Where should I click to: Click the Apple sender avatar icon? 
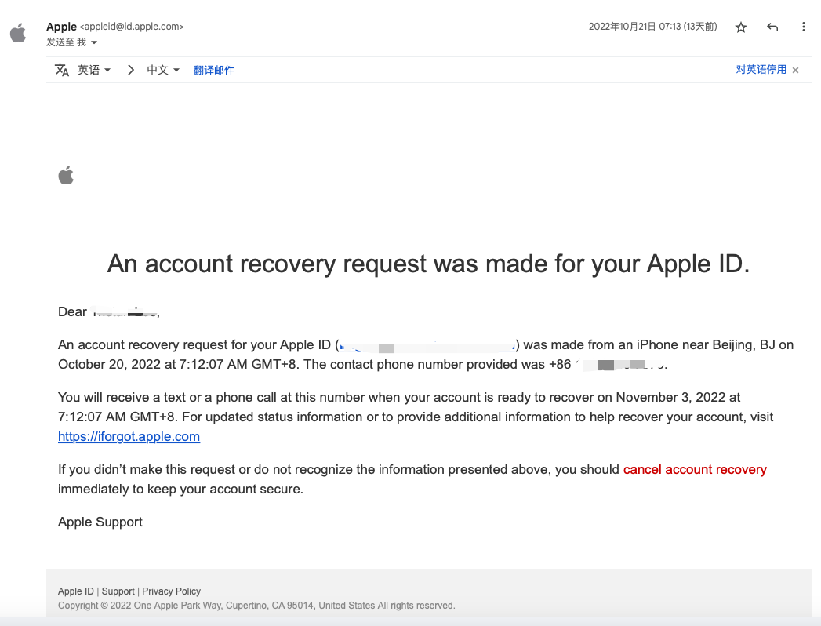point(18,34)
